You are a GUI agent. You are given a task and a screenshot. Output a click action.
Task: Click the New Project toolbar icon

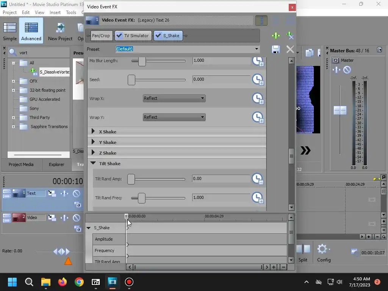(x=60, y=31)
